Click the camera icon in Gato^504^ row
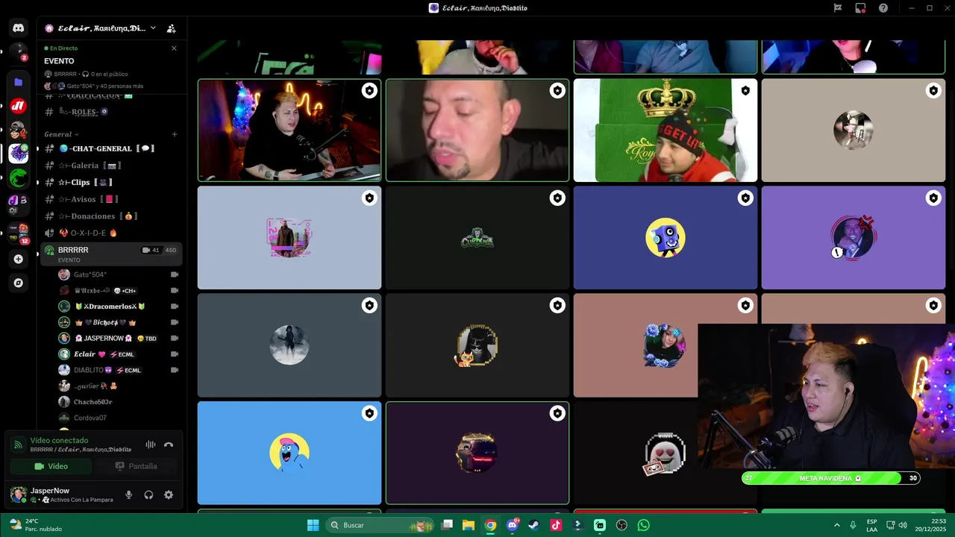The height and width of the screenshot is (537, 955). pyautogui.click(x=175, y=274)
